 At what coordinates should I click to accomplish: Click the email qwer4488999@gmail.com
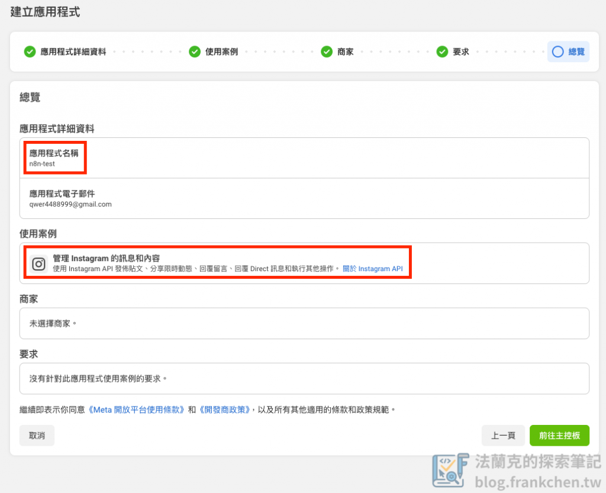[x=70, y=204]
